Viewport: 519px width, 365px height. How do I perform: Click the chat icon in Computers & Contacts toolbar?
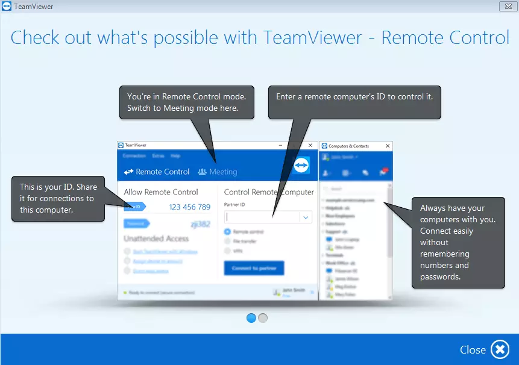click(x=365, y=173)
